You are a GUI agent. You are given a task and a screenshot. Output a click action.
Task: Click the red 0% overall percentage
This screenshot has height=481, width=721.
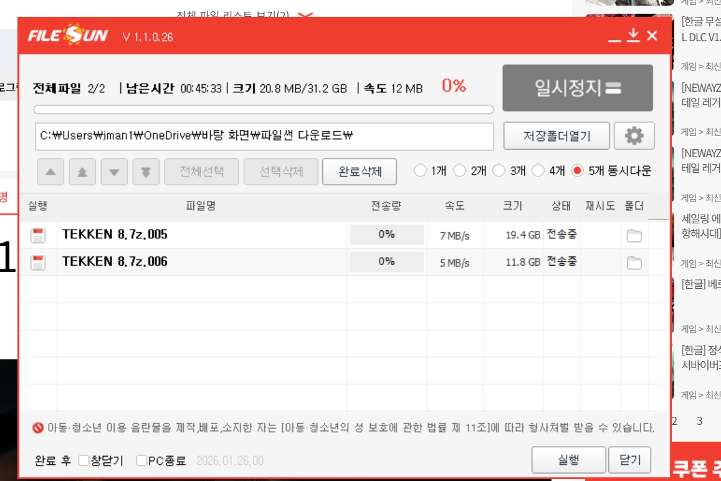coord(454,85)
